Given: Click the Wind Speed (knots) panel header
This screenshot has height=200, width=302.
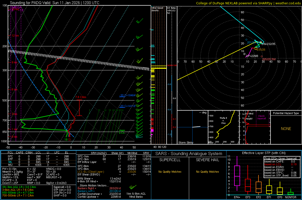Looking at the screenshot, I should (x=157, y=9).
